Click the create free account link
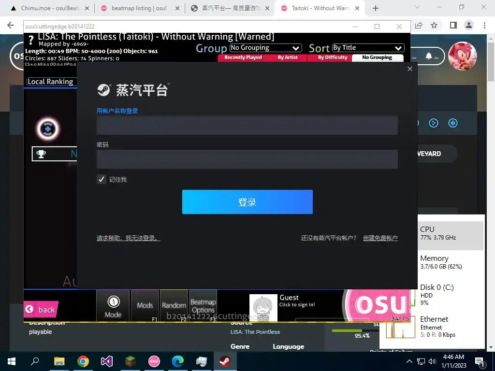 [x=380, y=238]
